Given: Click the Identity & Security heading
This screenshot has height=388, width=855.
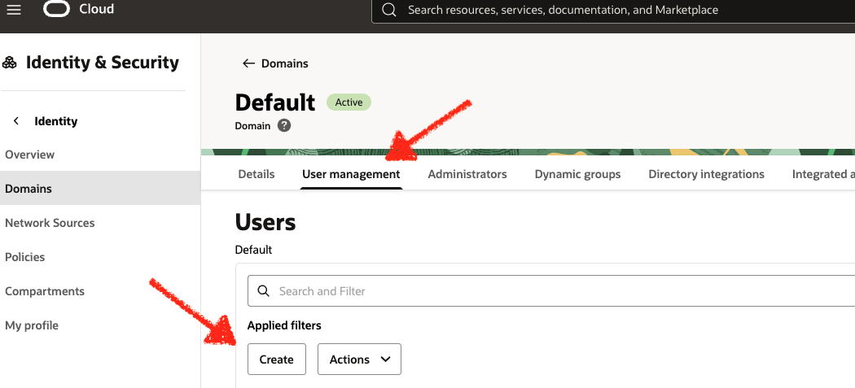Looking at the screenshot, I should coord(103,63).
